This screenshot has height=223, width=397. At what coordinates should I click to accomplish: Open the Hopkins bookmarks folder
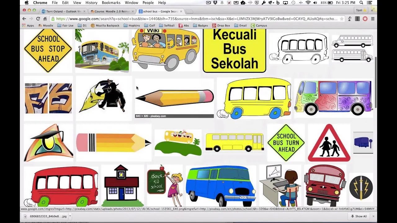point(132,25)
